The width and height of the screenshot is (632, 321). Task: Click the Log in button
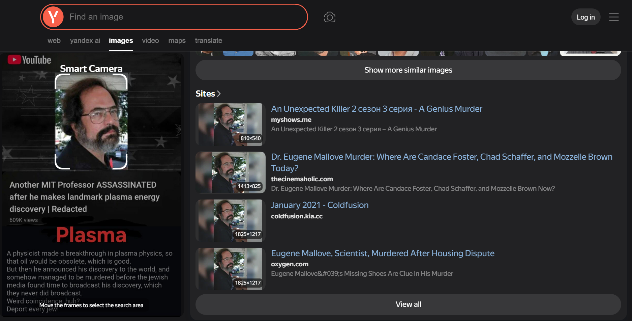click(x=586, y=17)
